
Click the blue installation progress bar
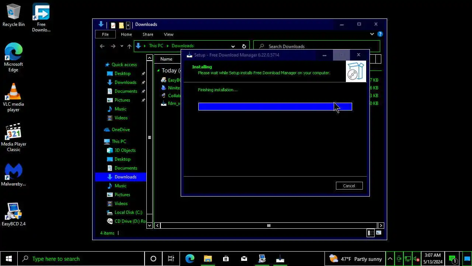(x=275, y=107)
